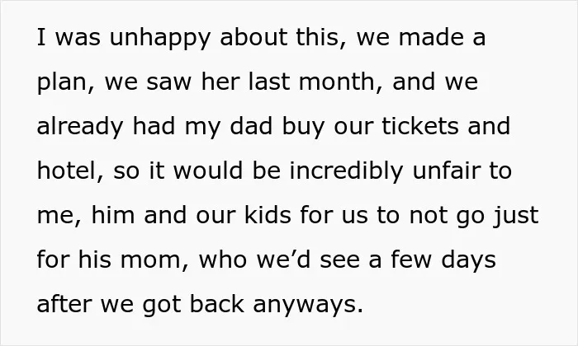This screenshot has width=578, height=346.
Task: Select the word "already"
Action: click(x=80, y=127)
